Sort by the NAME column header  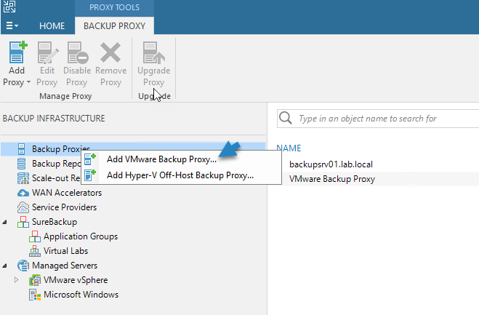tap(289, 148)
